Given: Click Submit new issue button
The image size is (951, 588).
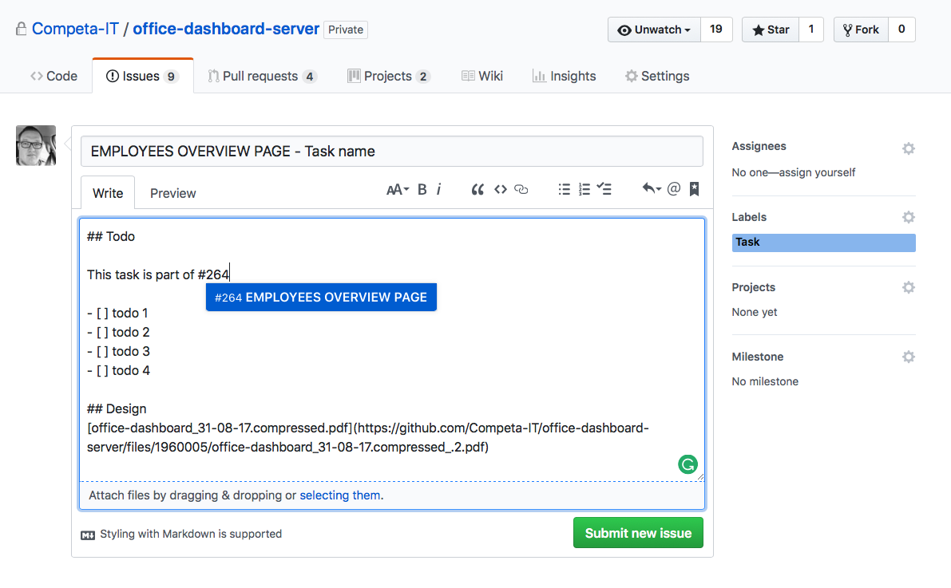Looking at the screenshot, I should pyautogui.click(x=638, y=533).
